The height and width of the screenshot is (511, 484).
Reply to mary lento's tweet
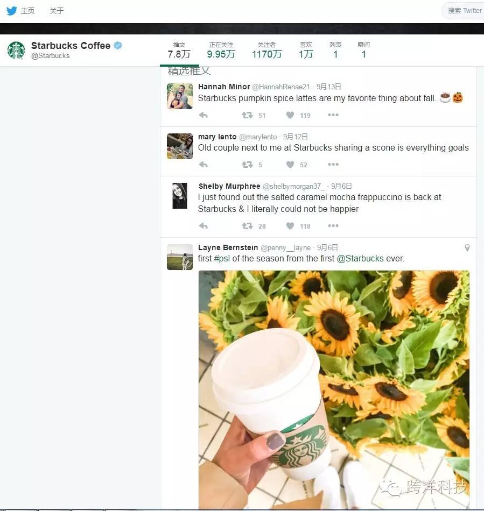click(203, 165)
